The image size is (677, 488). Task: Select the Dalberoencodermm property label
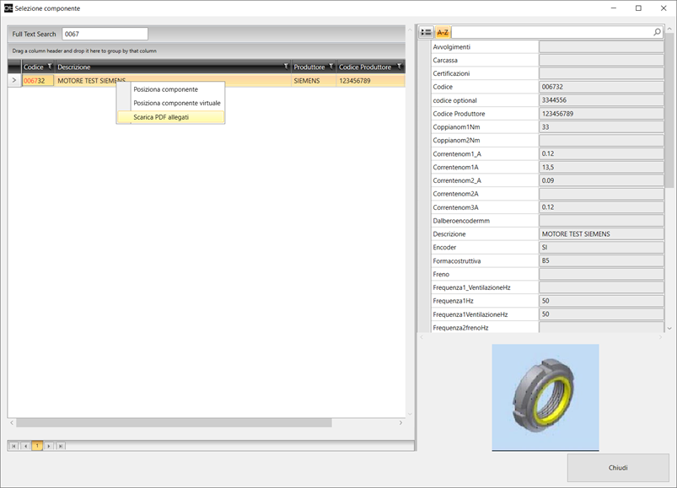pyautogui.click(x=461, y=221)
